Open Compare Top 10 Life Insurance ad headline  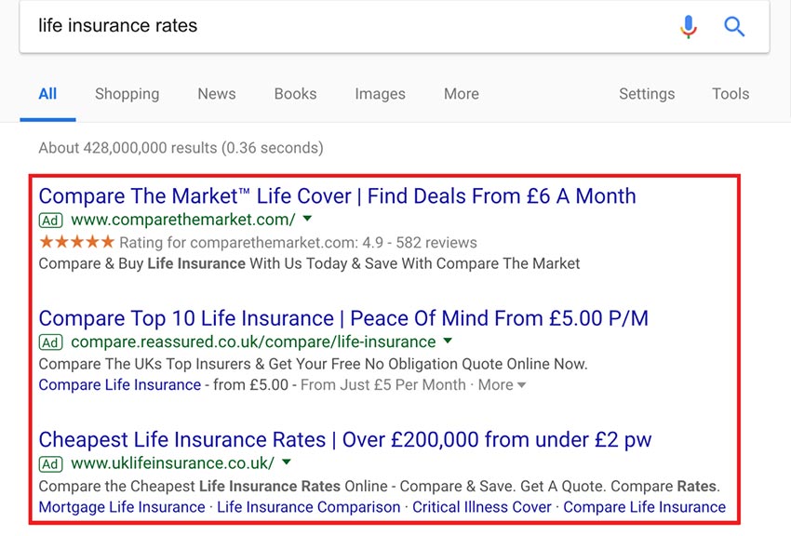coord(343,318)
